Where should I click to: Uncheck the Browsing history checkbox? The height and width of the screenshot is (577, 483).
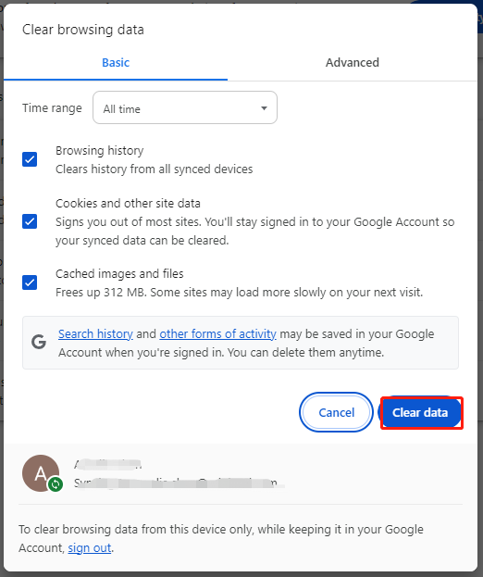point(30,159)
